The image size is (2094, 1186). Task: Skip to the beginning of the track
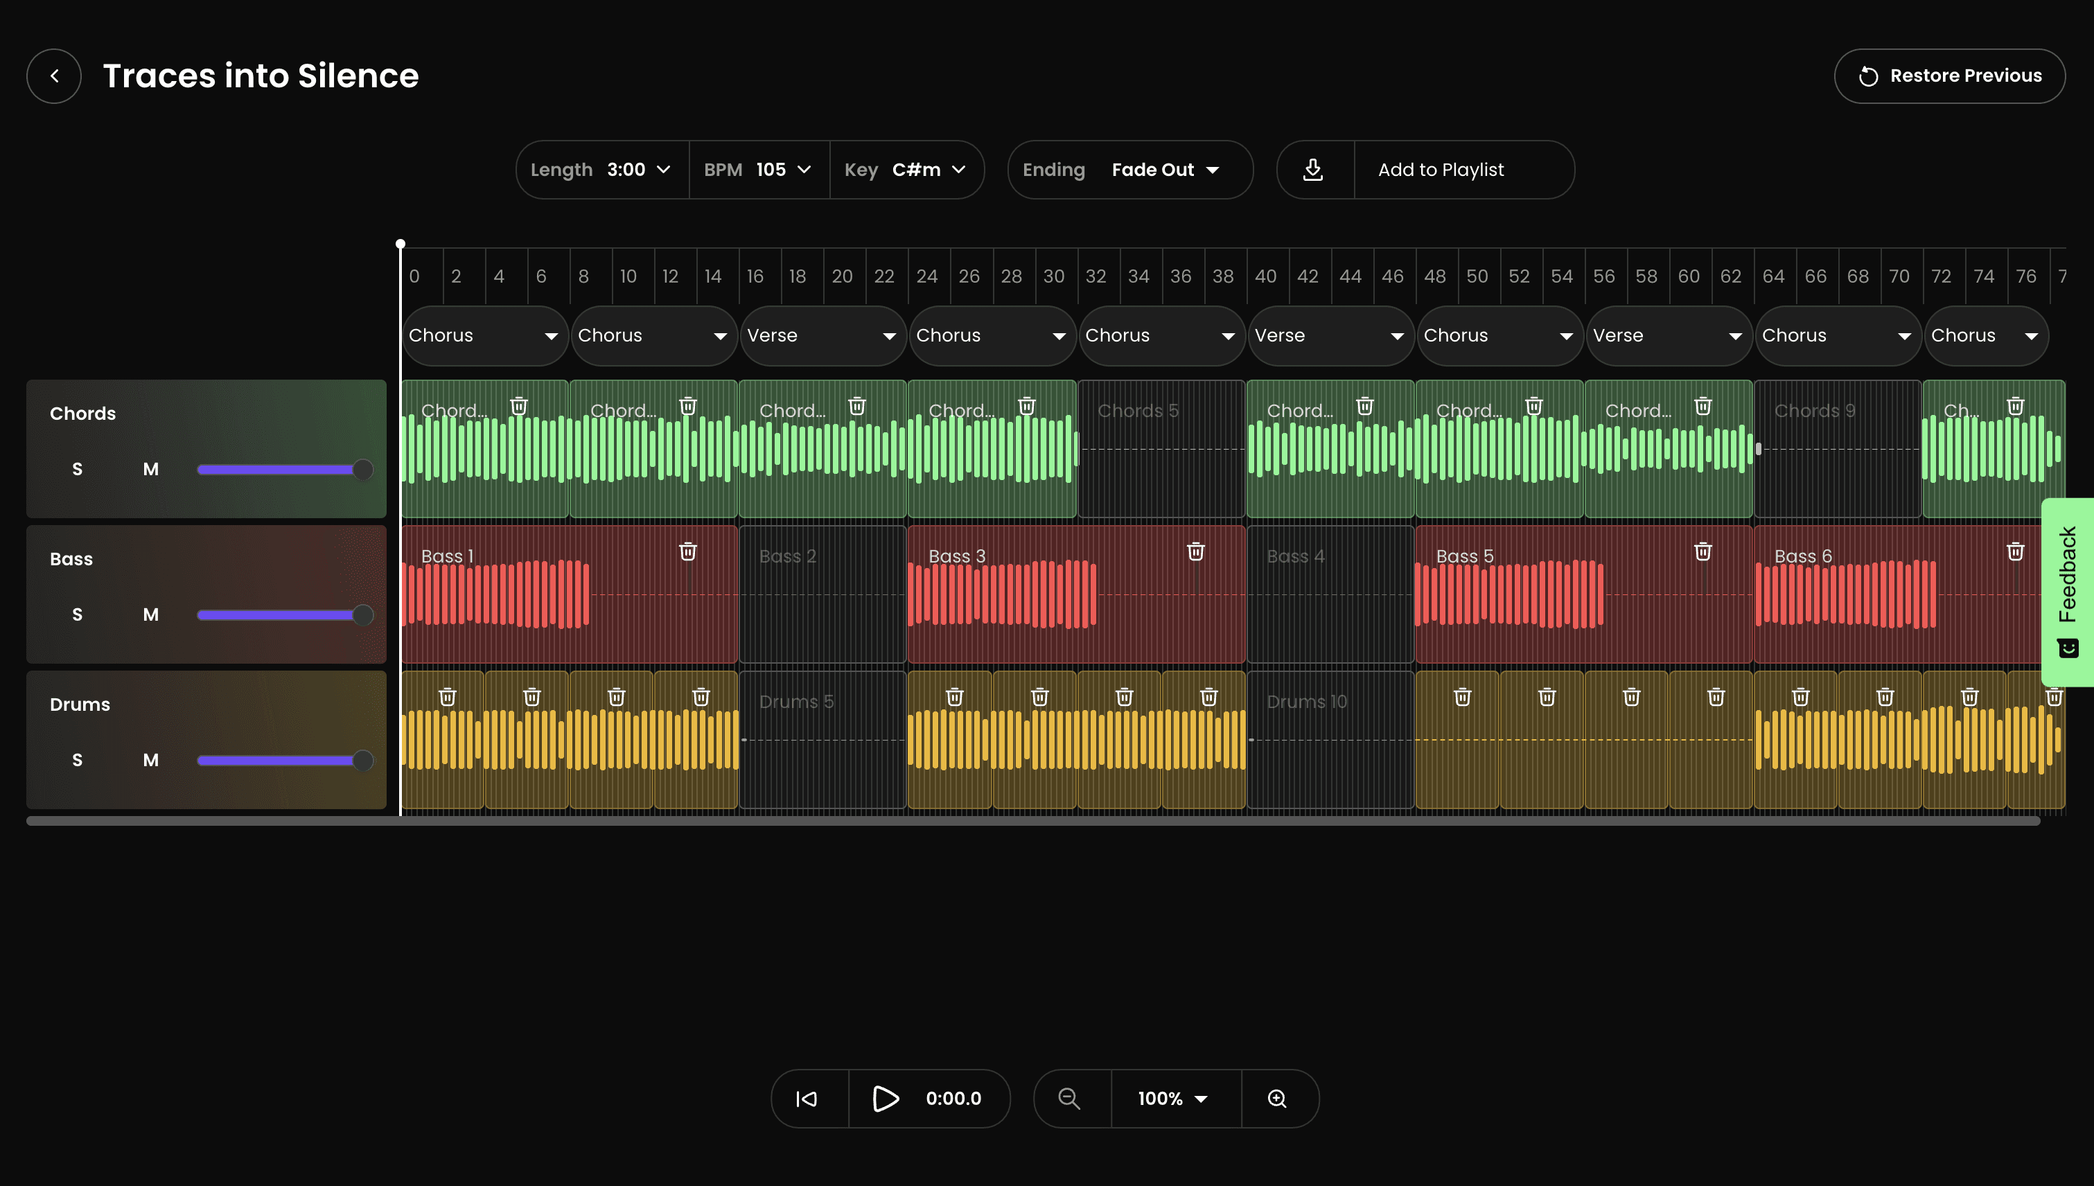click(807, 1098)
